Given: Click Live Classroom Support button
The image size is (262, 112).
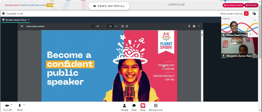Looking at the screenshot, I should (233, 5).
